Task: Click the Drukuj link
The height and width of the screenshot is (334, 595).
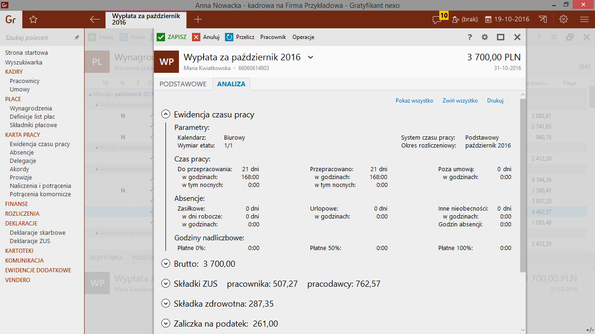Action: tap(495, 101)
